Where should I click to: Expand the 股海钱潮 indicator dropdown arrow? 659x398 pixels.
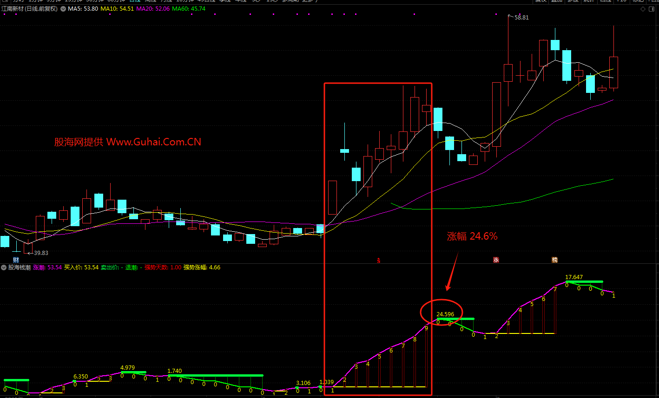coord(4,268)
